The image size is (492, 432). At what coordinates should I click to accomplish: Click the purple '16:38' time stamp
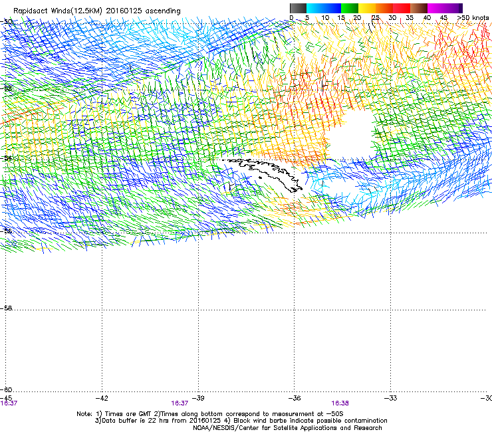(340, 403)
